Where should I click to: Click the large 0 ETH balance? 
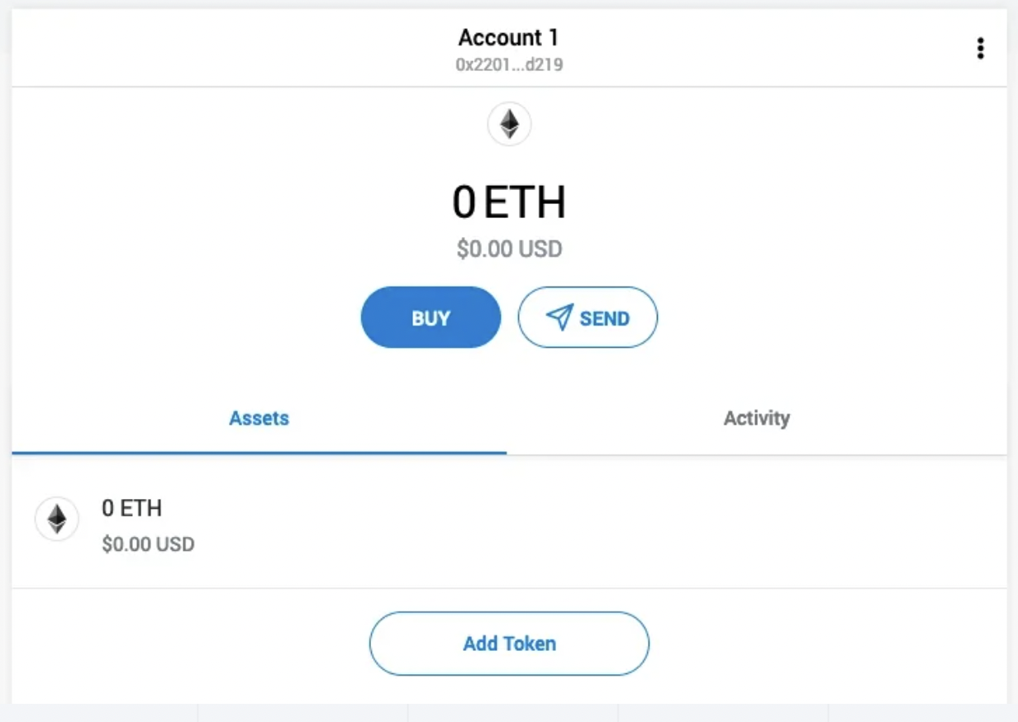pyautogui.click(x=509, y=202)
